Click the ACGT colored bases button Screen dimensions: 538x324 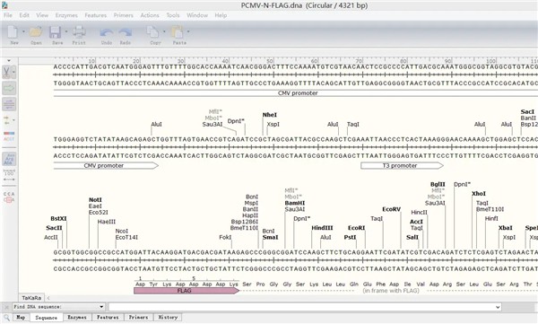(x=9, y=136)
